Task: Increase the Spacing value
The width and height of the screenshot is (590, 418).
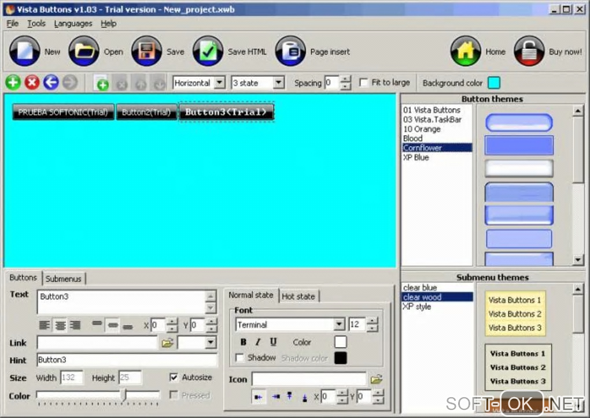Action: tap(345, 79)
